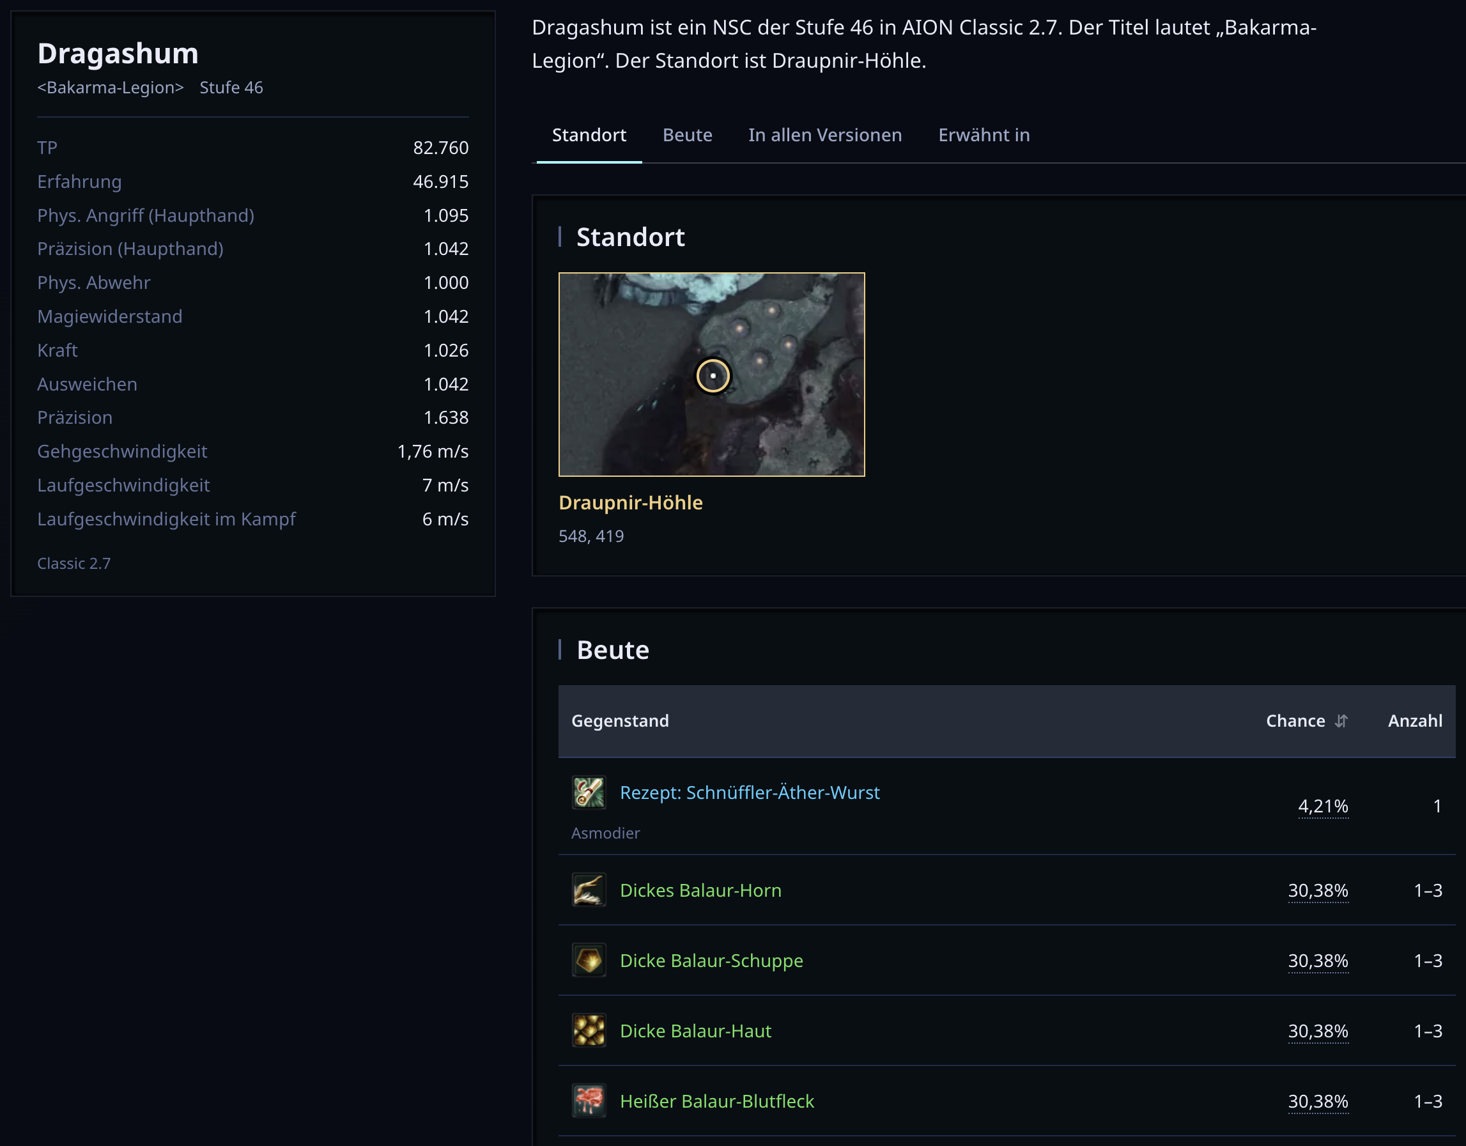Open the Rezept: Schnüffler-Äther-Wurst link

(749, 792)
